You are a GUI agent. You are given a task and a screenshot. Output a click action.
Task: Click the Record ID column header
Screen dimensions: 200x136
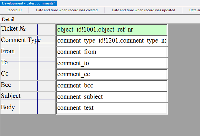pyautogui.click(x=14, y=10)
